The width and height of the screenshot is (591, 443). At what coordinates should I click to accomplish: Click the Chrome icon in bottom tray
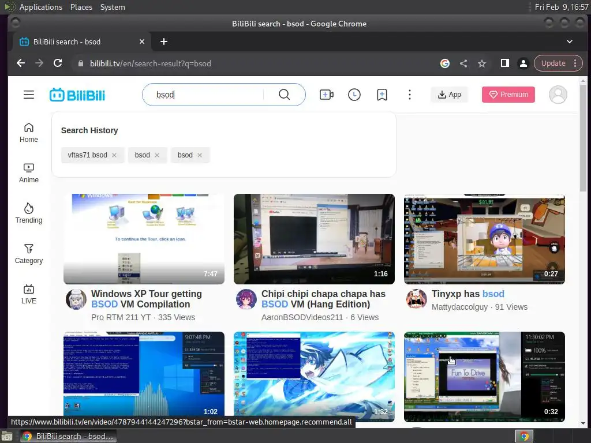(x=524, y=437)
